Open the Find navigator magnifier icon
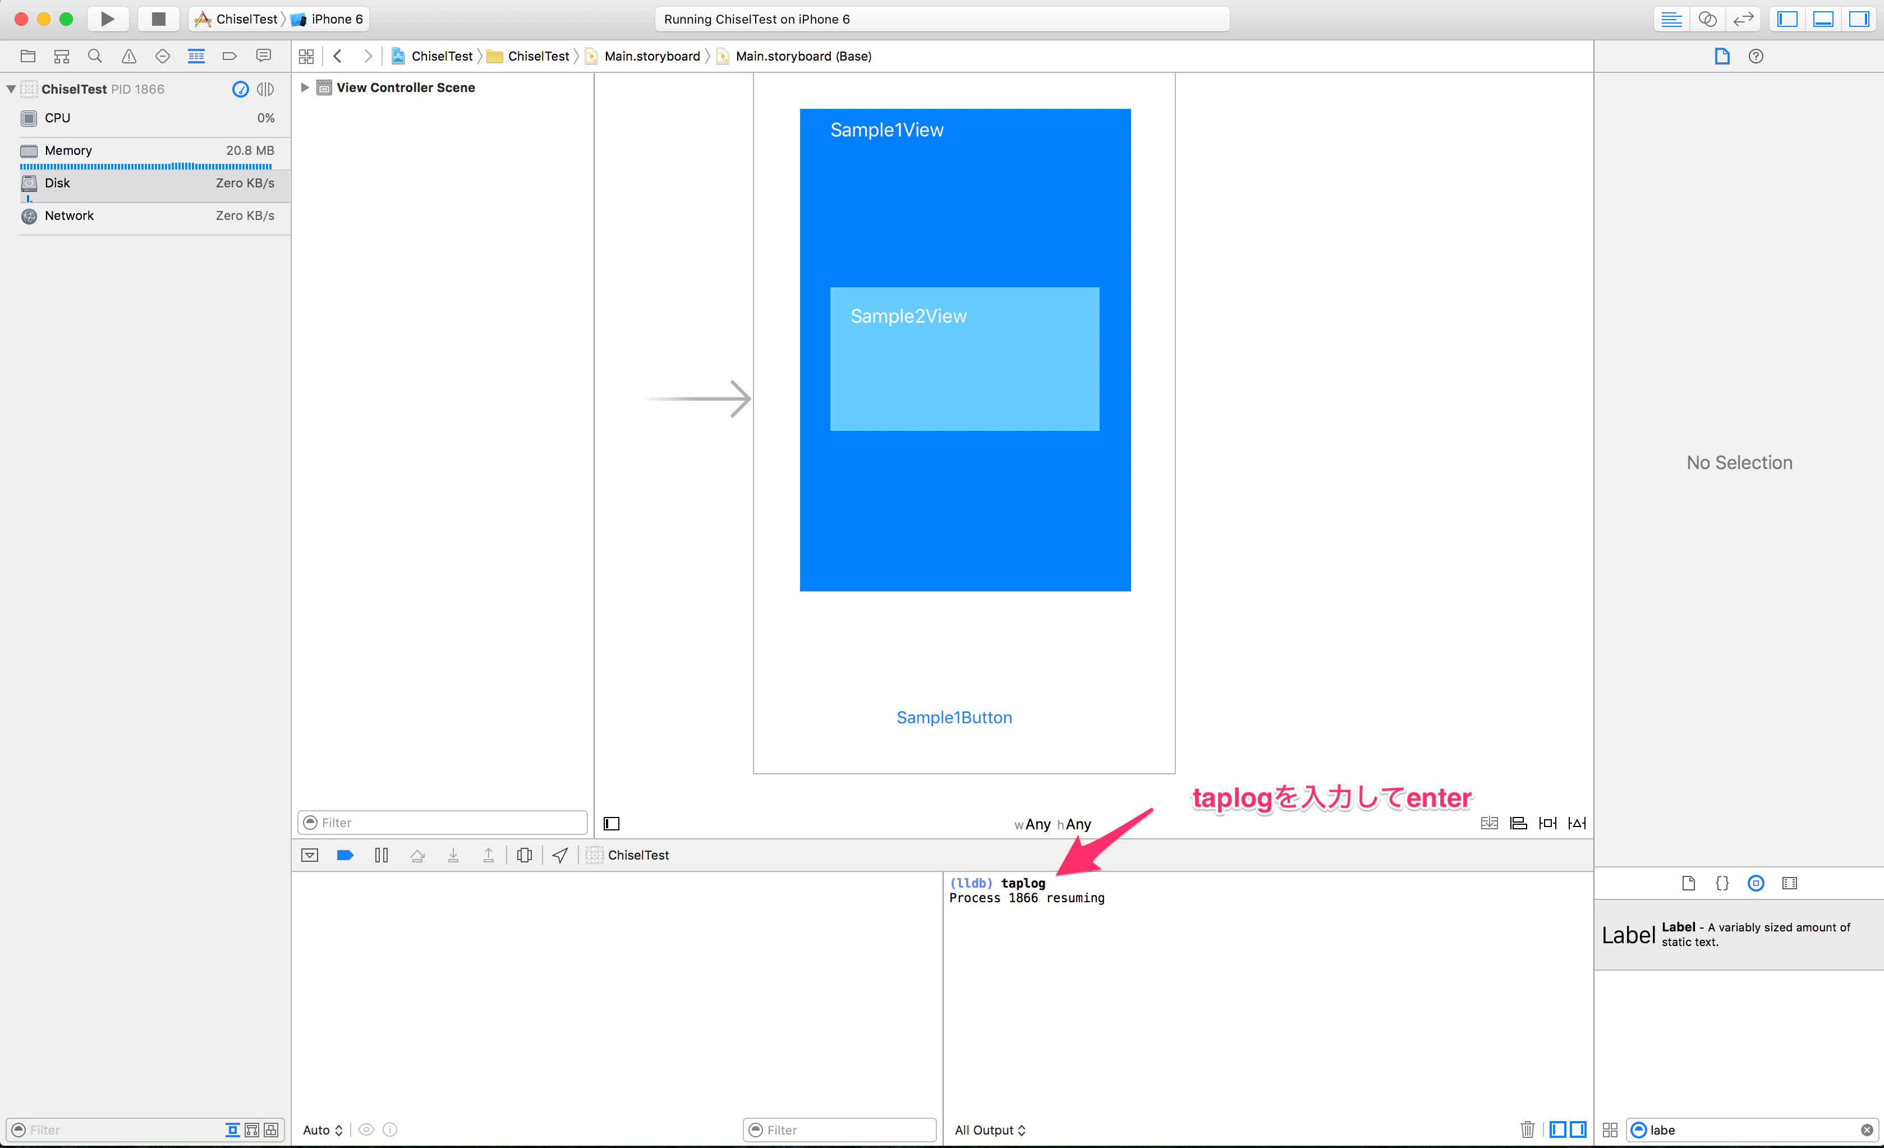The width and height of the screenshot is (1884, 1148). pos(95,56)
